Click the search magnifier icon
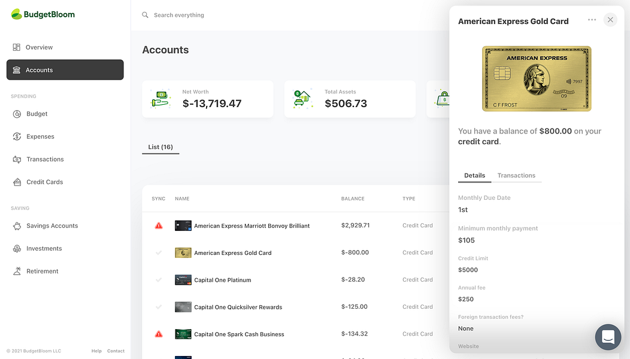Viewport: 630px width, 359px height. tap(145, 15)
